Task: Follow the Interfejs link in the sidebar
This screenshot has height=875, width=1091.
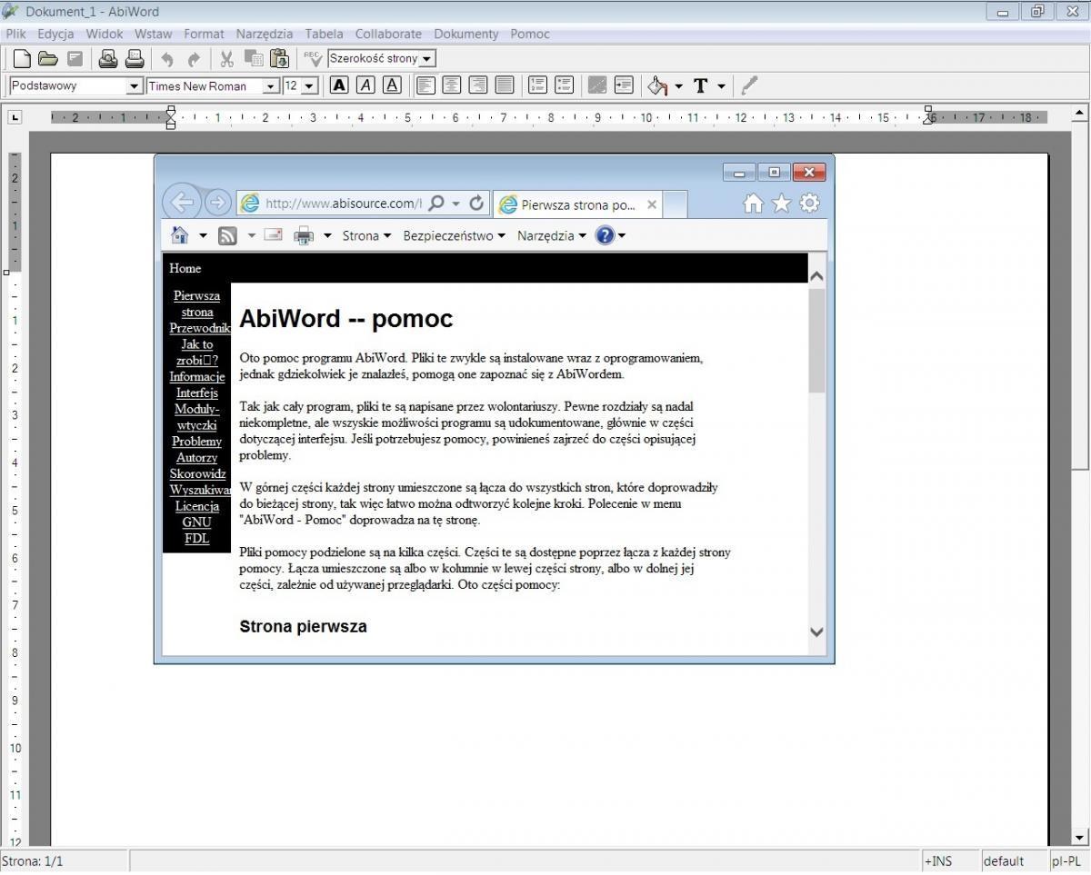Action: [x=197, y=393]
